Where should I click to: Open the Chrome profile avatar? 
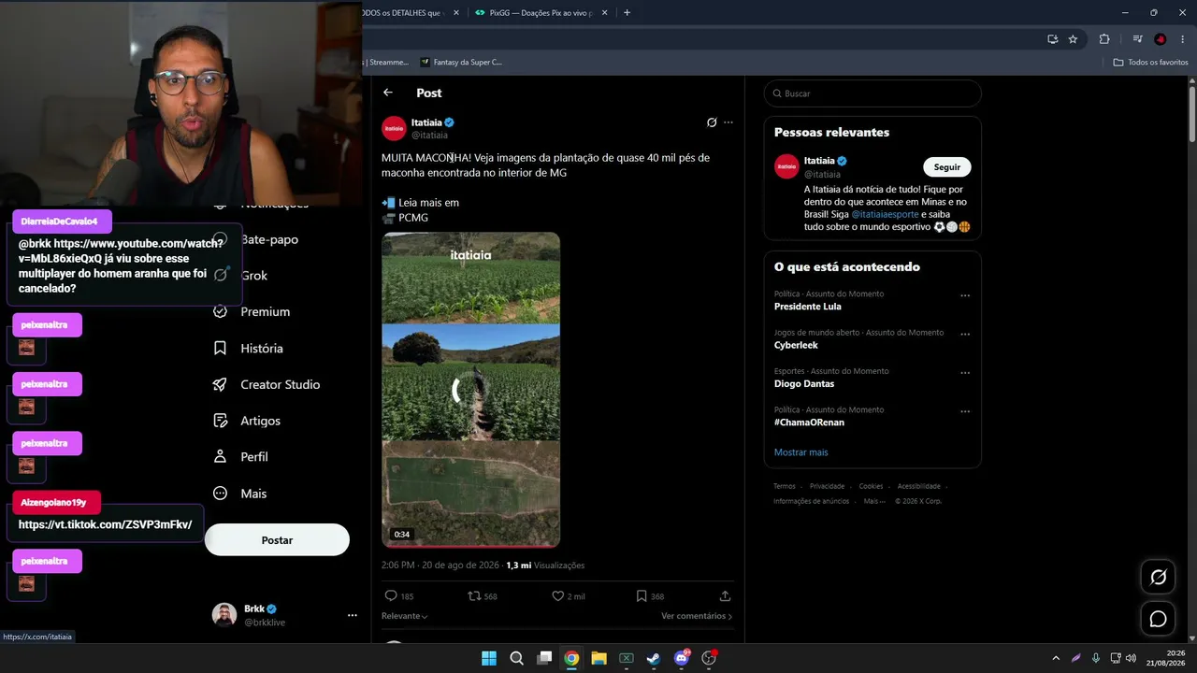pyautogui.click(x=1161, y=39)
